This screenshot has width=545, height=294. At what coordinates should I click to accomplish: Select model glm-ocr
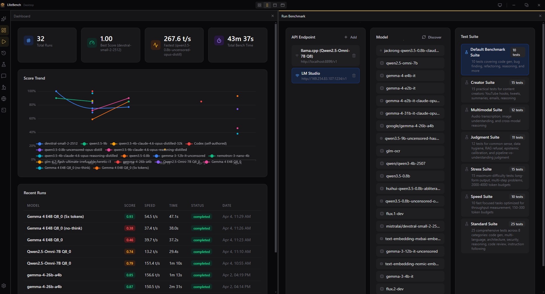pos(410,151)
